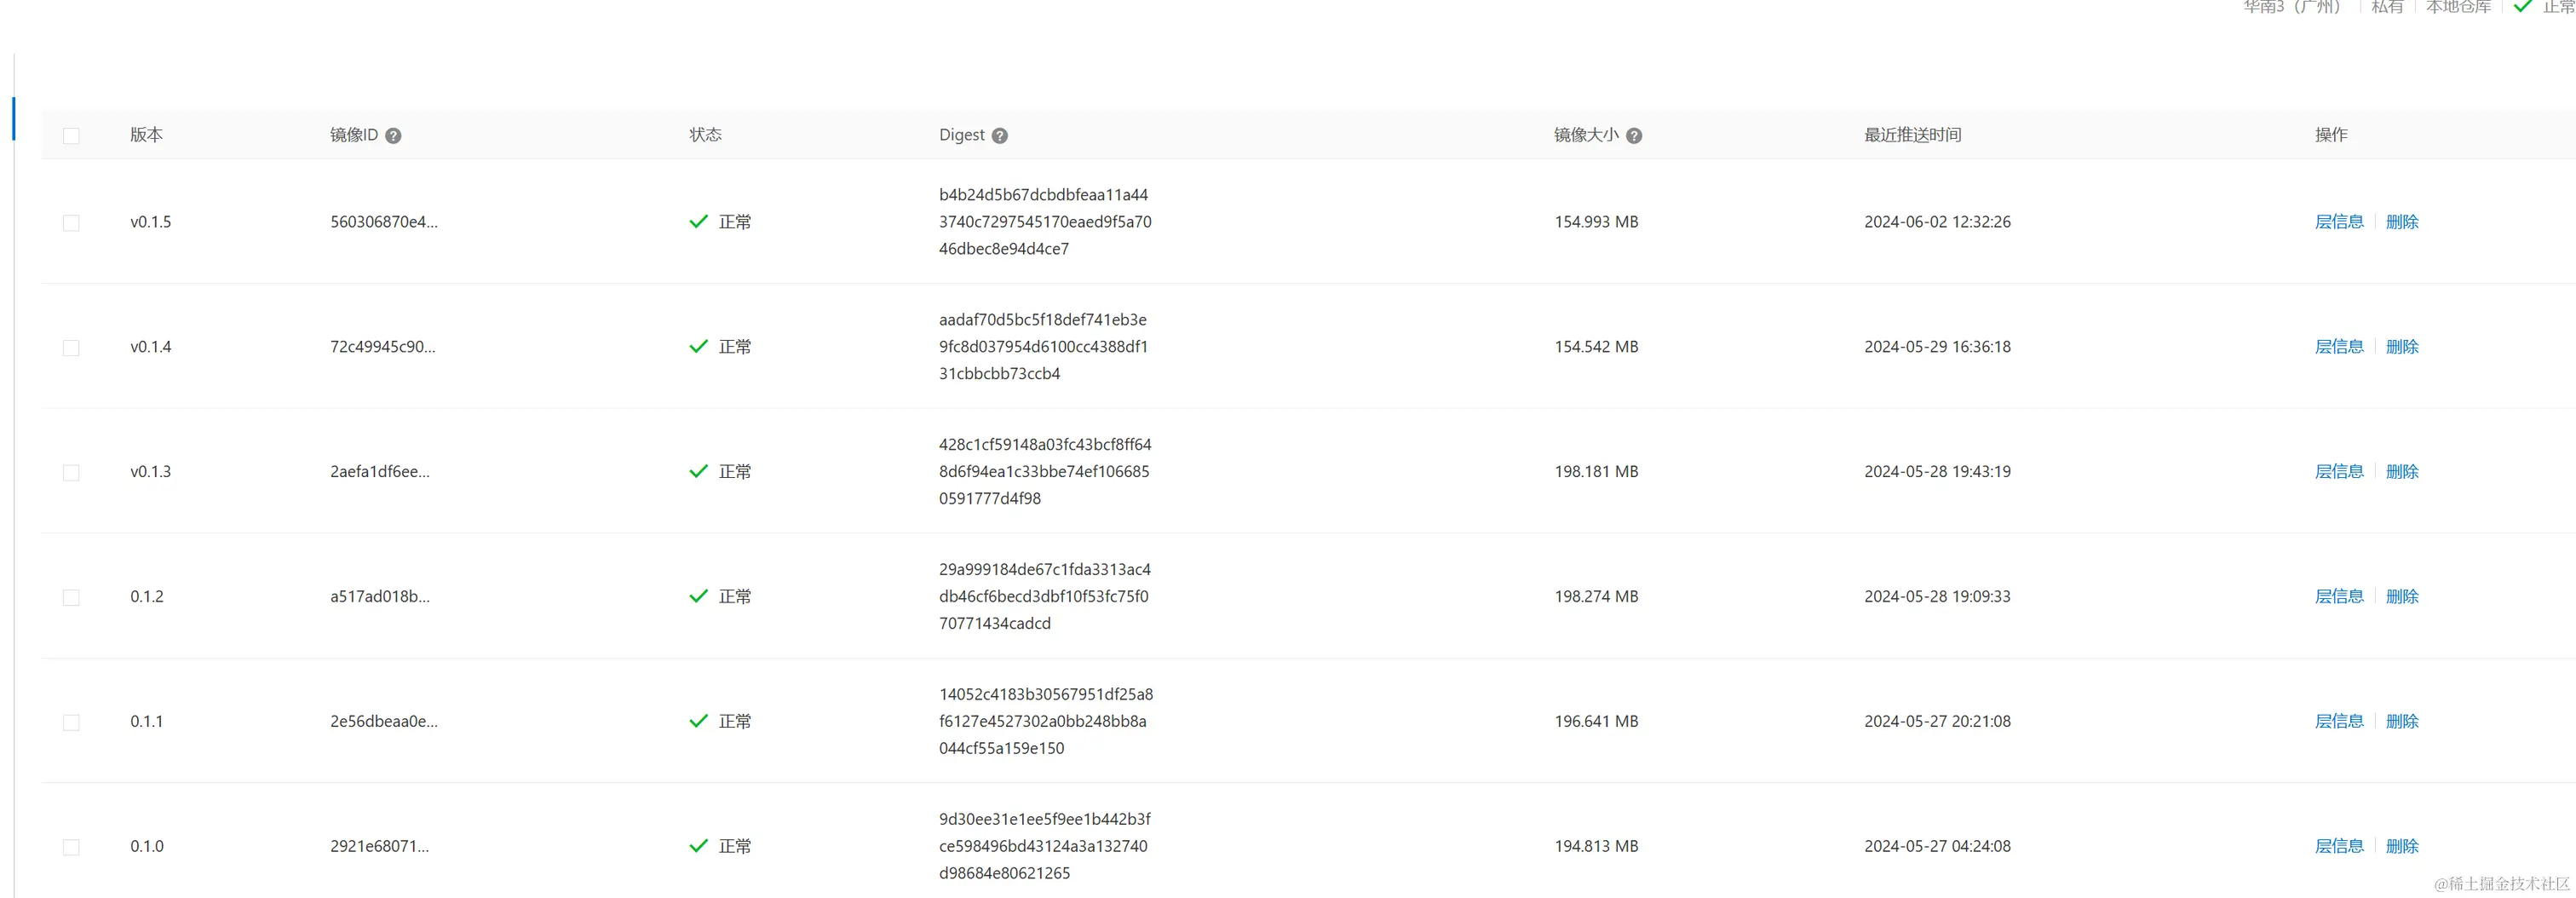Open 层信息 for version 0.1.1
The width and height of the screenshot is (2576, 898).
(2338, 721)
